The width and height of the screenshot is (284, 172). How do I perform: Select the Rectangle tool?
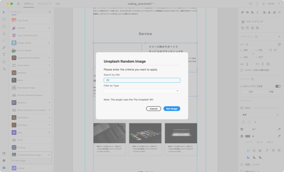tap(4, 19)
